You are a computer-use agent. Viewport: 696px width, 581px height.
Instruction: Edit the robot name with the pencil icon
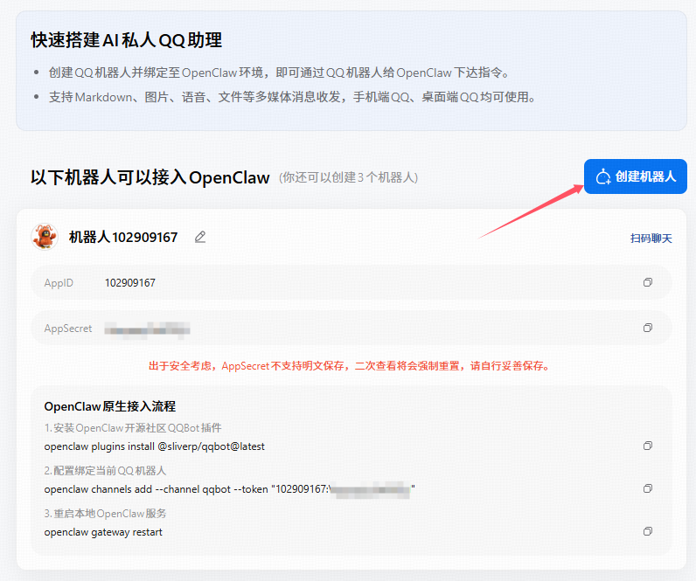click(x=200, y=237)
